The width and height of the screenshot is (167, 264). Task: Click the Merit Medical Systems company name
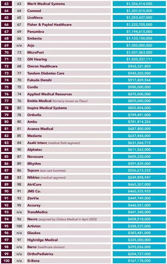click(46, 4)
